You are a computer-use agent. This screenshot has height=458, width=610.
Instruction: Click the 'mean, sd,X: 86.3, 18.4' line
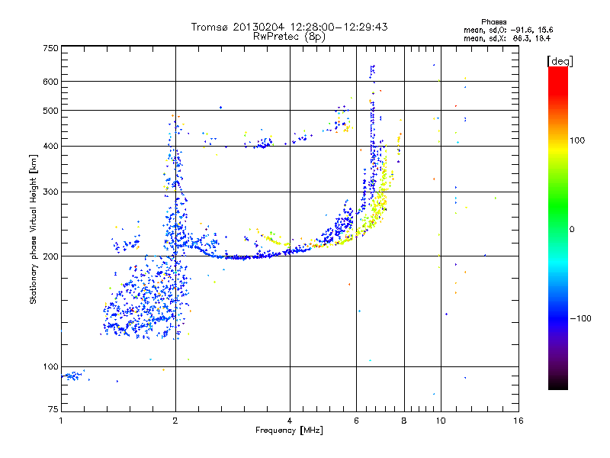point(507,38)
